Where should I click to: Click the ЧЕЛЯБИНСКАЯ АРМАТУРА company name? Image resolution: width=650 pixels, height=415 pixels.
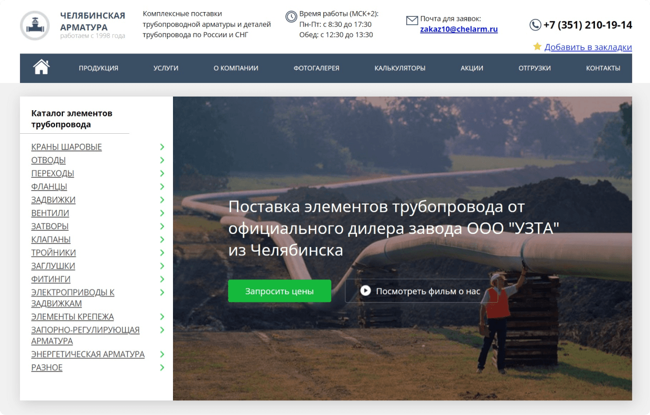[x=93, y=22]
